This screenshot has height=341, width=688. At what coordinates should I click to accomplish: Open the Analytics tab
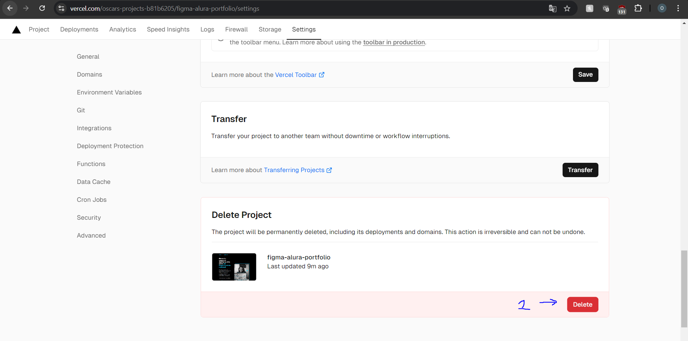123,29
